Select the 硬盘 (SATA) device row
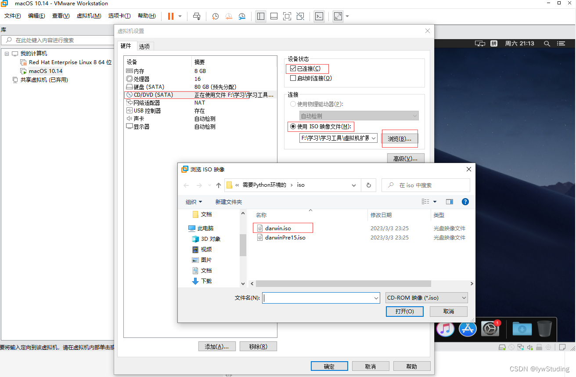This screenshot has height=377, width=576. [x=200, y=87]
